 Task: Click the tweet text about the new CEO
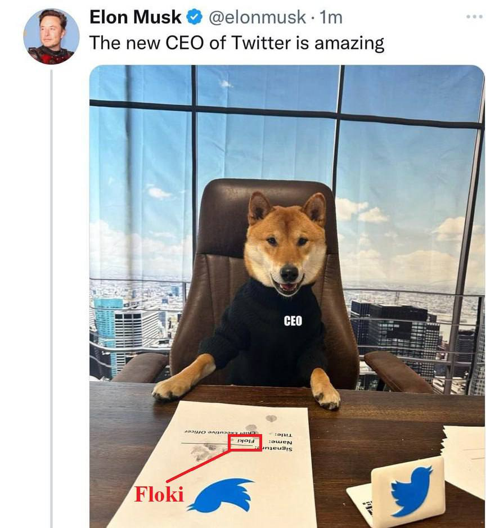[x=236, y=43]
